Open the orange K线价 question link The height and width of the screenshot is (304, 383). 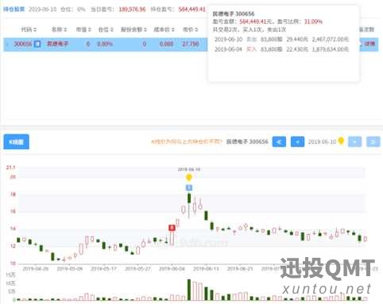tap(187, 142)
